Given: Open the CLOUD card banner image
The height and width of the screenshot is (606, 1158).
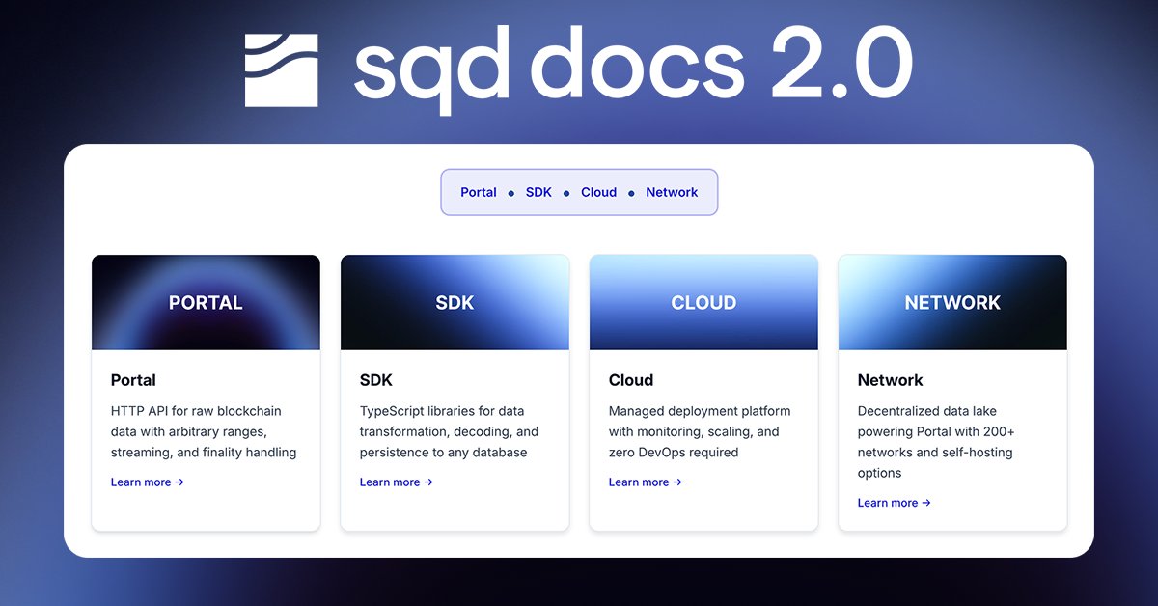Looking at the screenshot, I should 703,302.
